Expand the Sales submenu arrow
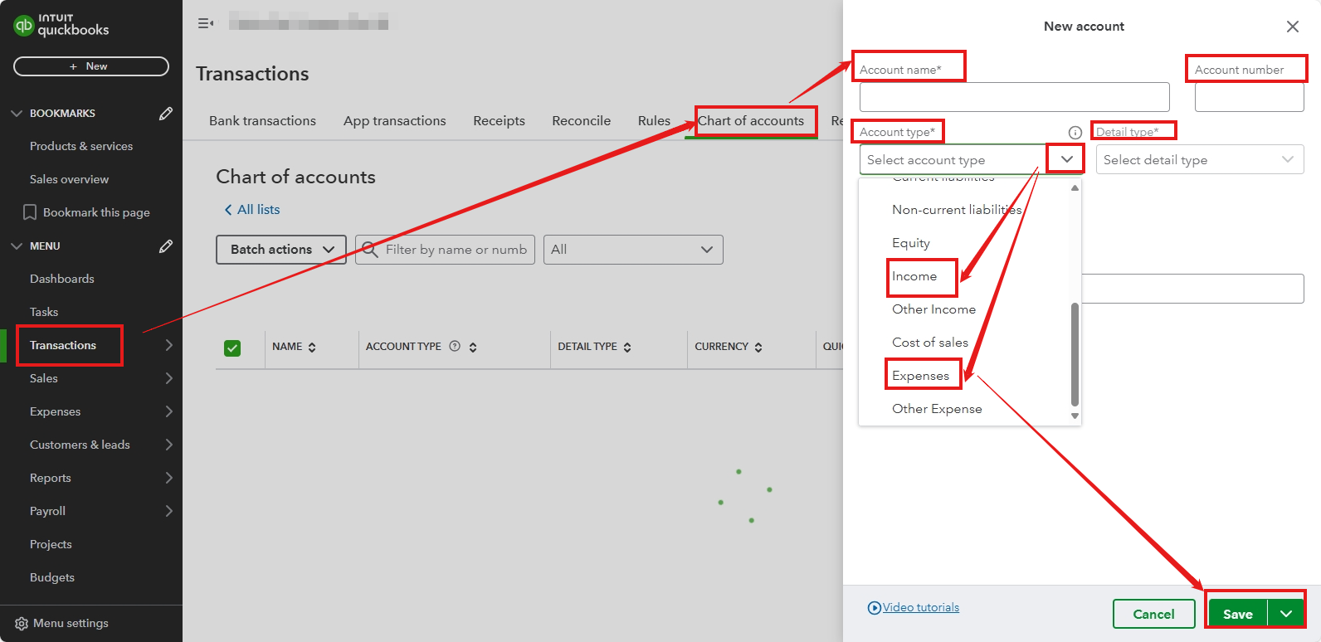 click(x=168, y=378)
